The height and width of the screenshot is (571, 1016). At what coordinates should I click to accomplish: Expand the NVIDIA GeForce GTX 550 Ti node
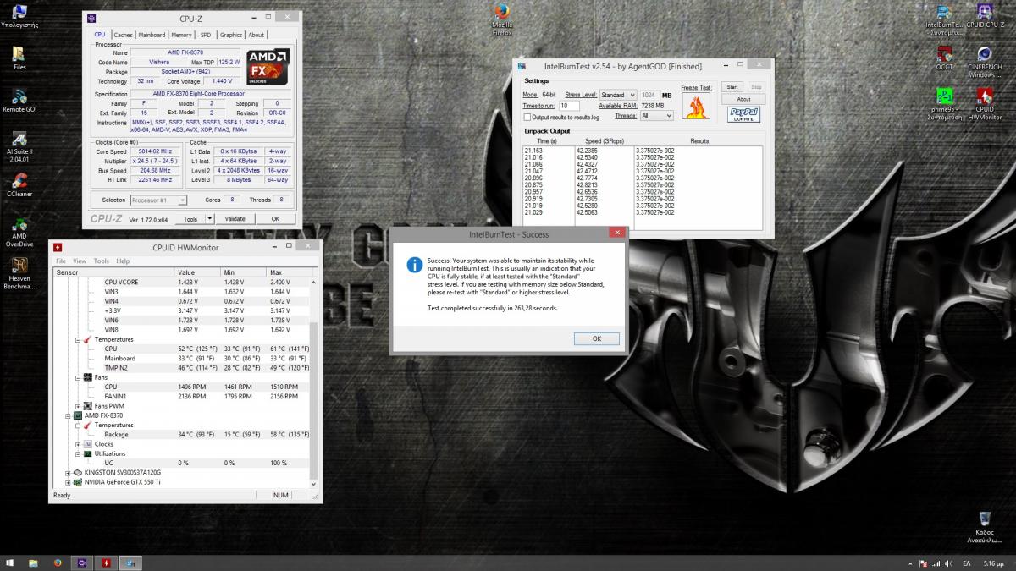coord(68,482)
